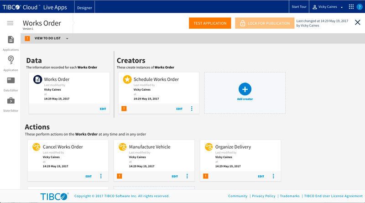Click the Organize Delivery action icon
This screenshot has height=203, width=365.
[209, 147]
